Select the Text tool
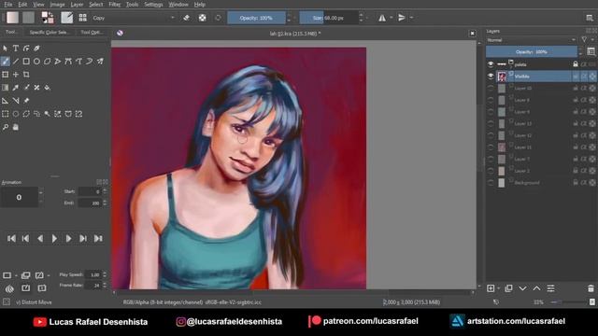 click(x=16, y=49)
